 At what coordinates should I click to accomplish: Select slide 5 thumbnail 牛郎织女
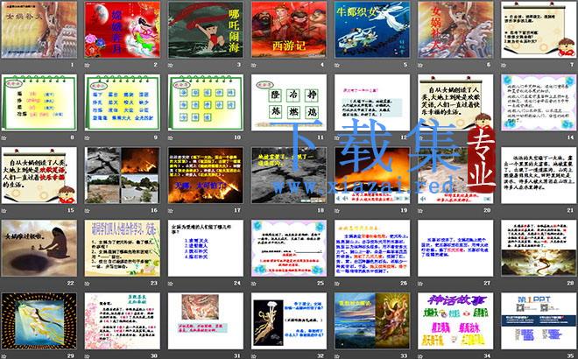(x=372, y=30)
